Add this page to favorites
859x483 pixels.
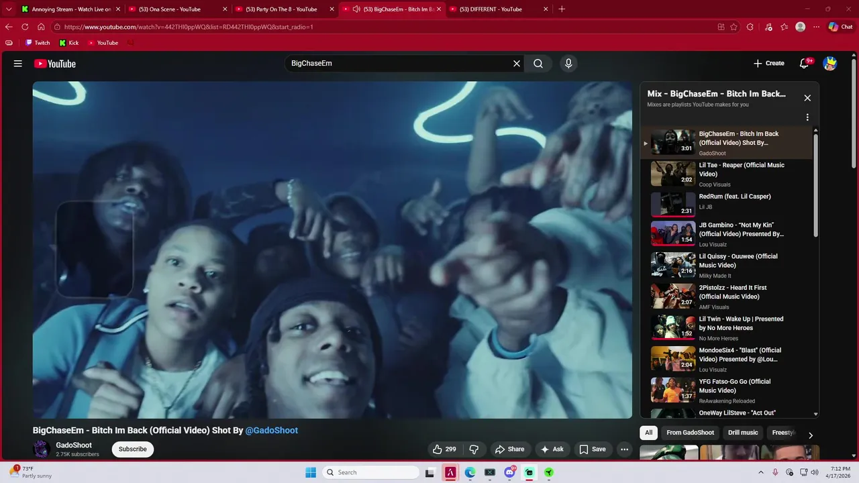[x=734, y=27]
